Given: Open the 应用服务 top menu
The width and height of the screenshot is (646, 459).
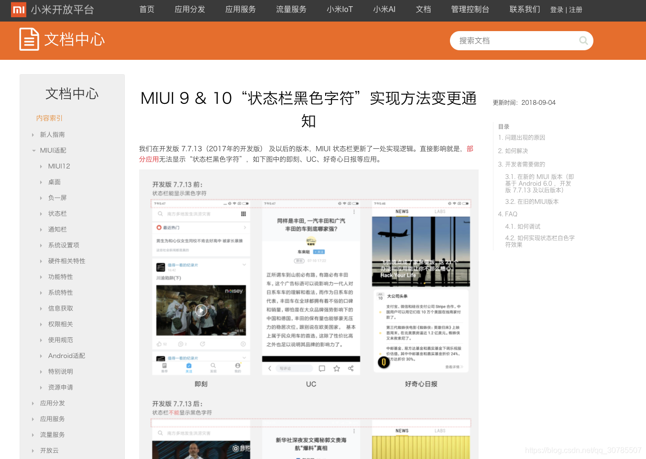Looking at the screenshot, I should coord(241,10).
